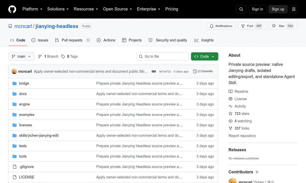Click the fork icon in Fork button
The image size is (306, 183).
click(x=243, y=26)
